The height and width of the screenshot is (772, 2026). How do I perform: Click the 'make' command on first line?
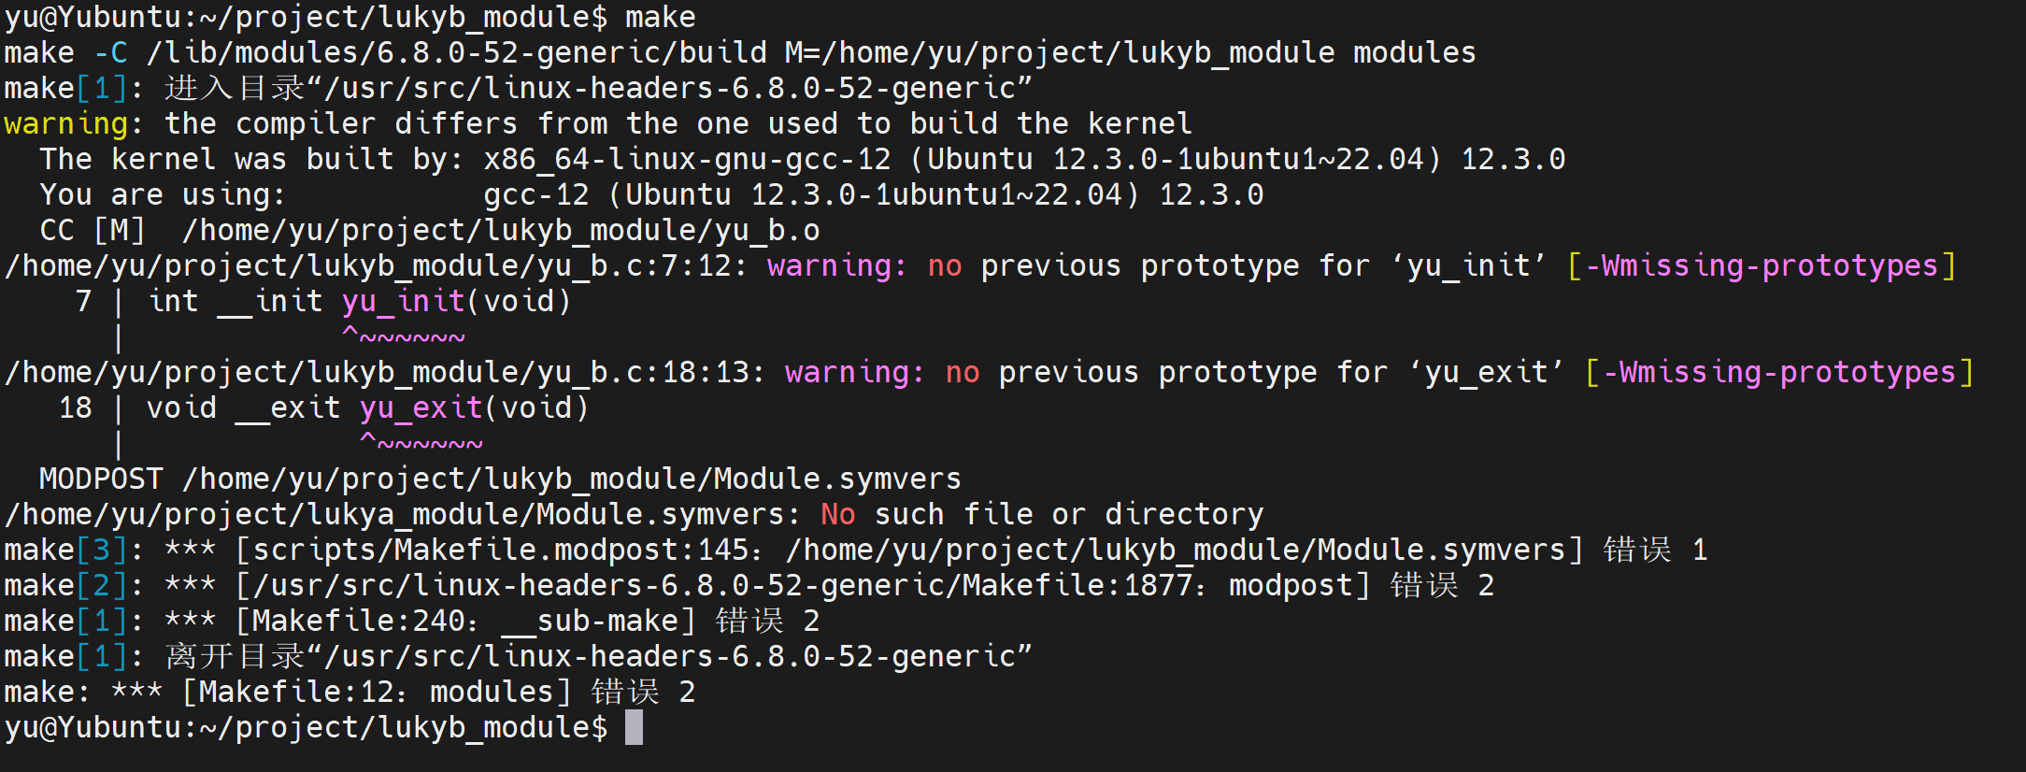(661, 17)
